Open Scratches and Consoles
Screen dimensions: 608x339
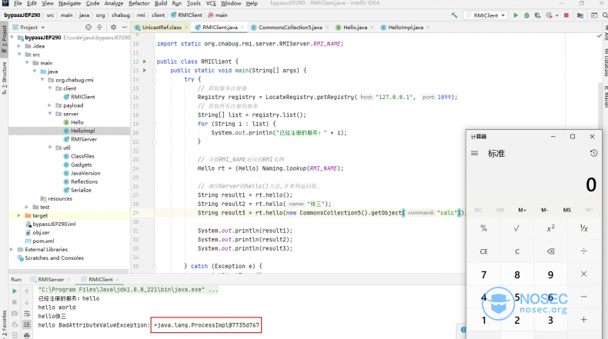coord(54,258)
